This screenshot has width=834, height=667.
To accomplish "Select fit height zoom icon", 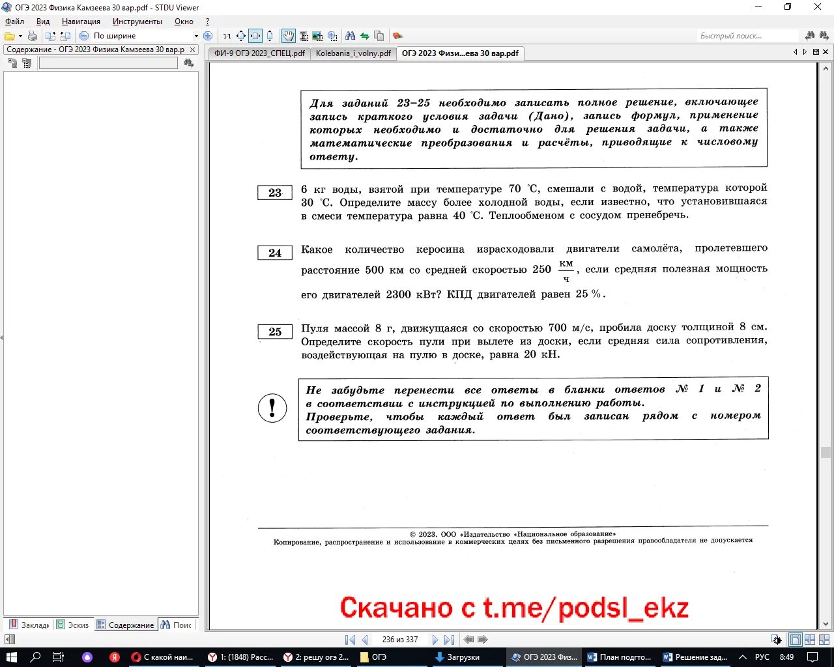I will [x=270, y=36].
